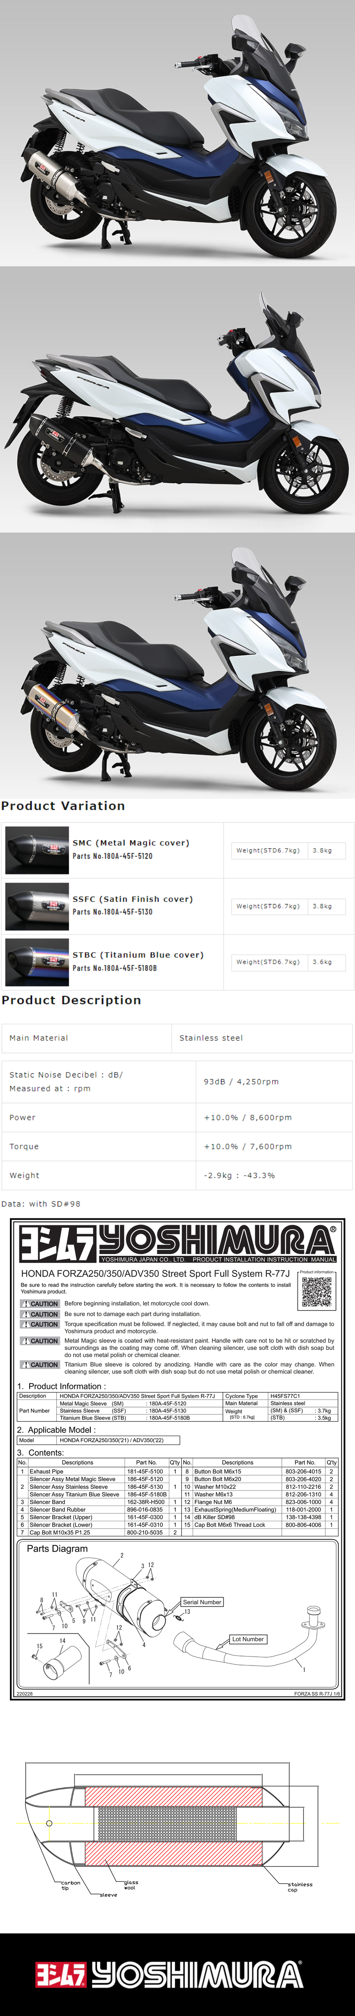
Task: Click the Torque row value +10.0% / 7,600rpm
Action: 248,1146
